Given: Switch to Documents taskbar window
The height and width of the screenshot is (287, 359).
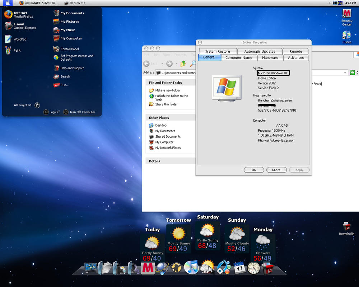Looking at the screenshot, I should 75,3.
